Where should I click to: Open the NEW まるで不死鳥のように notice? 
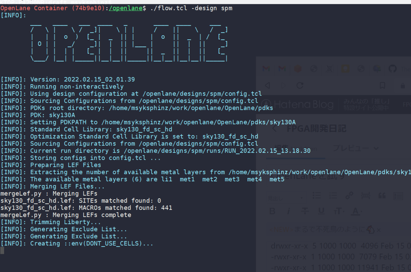322,229
